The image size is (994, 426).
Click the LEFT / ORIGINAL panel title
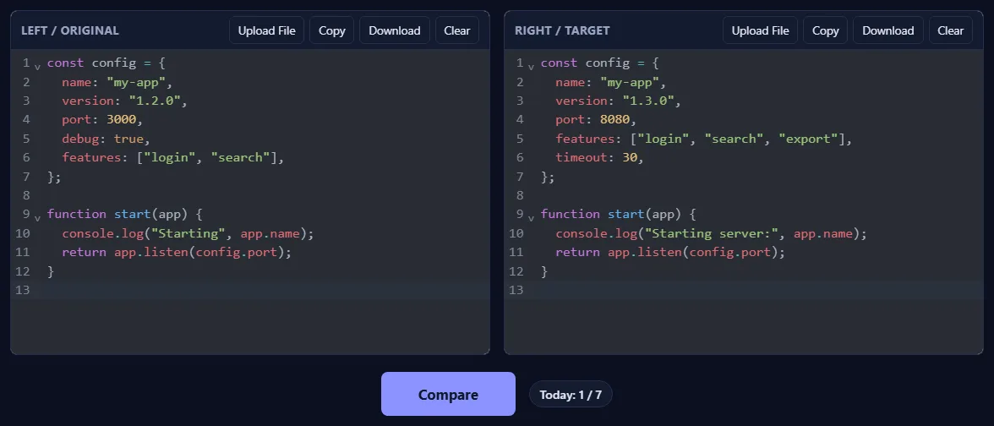click(69, 30)
